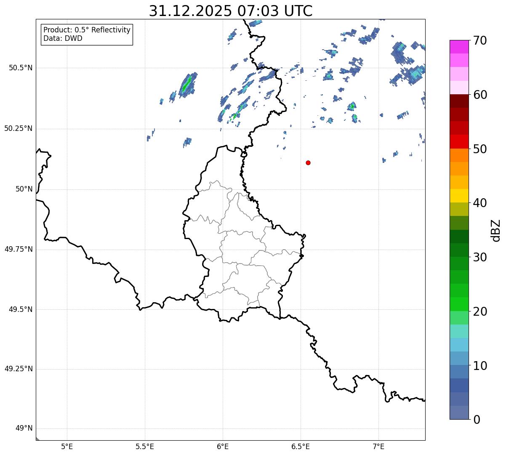Click the colorbar "30" tick label
The height and width of the screenshot is (455, 506).
click(x=480, y=257)
